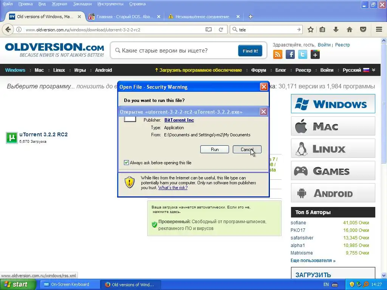
Task: Click the yellow shield warning icon in dialog
Action: click(130, 182)
